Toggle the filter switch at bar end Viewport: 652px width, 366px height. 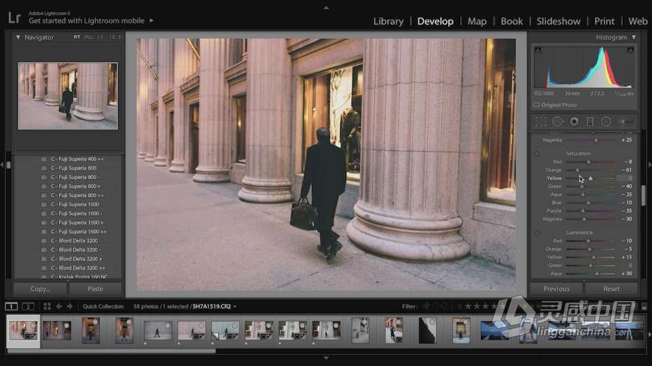click(x=644, y=306)
